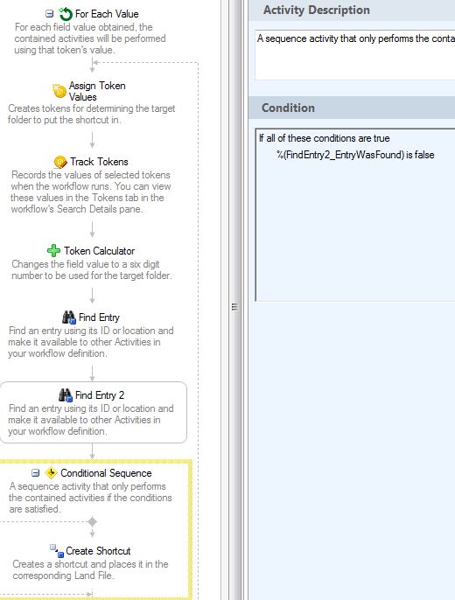
Task: Click the For Each Value loop icon
Action: click(66, 14)
